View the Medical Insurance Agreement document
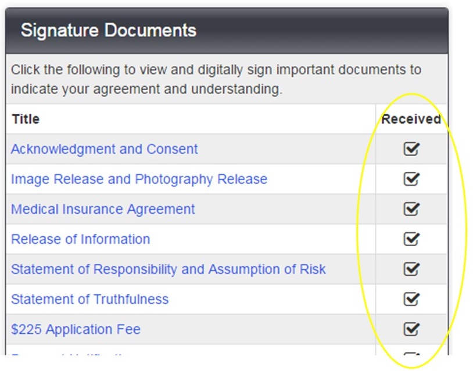The height and width of the screenshot is (371, 473). [x=103, y=209]
